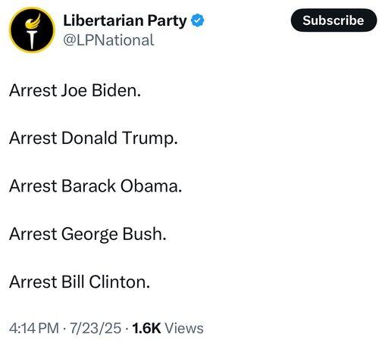Click the blue verified checkmark badge
The height and width of the screenshot is (343, 379).
[198, 20]
